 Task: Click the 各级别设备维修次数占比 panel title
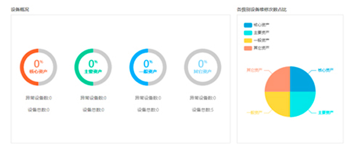[x=262, y=10]
